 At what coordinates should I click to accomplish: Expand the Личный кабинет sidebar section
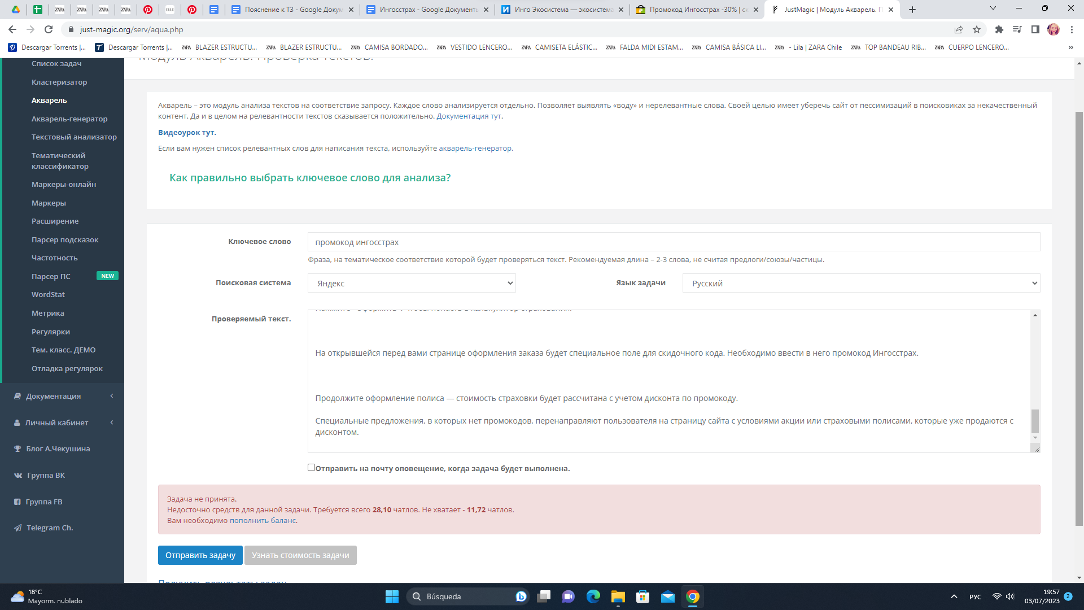[x=63, y=422]
